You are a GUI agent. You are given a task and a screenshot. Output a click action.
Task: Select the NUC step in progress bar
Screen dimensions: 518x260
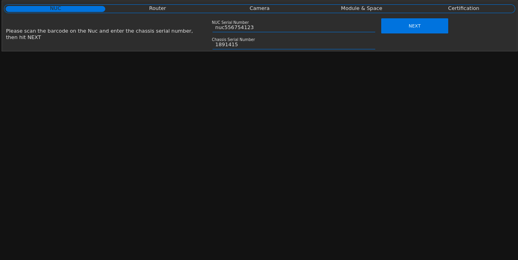[55, 8]
